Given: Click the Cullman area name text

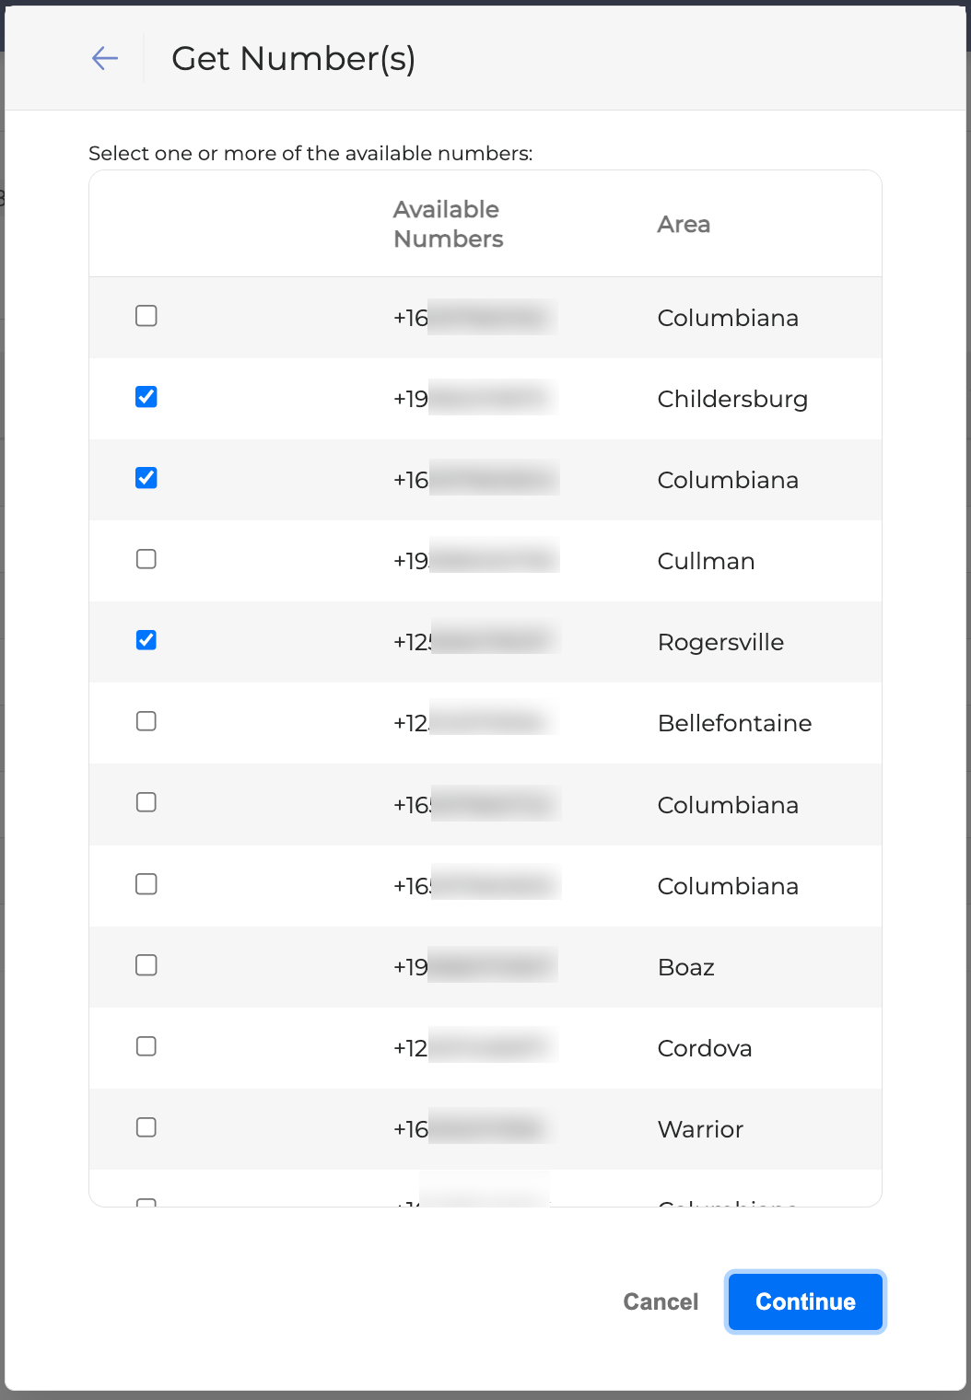Looking at the screenshot, I should click(706, 561).
